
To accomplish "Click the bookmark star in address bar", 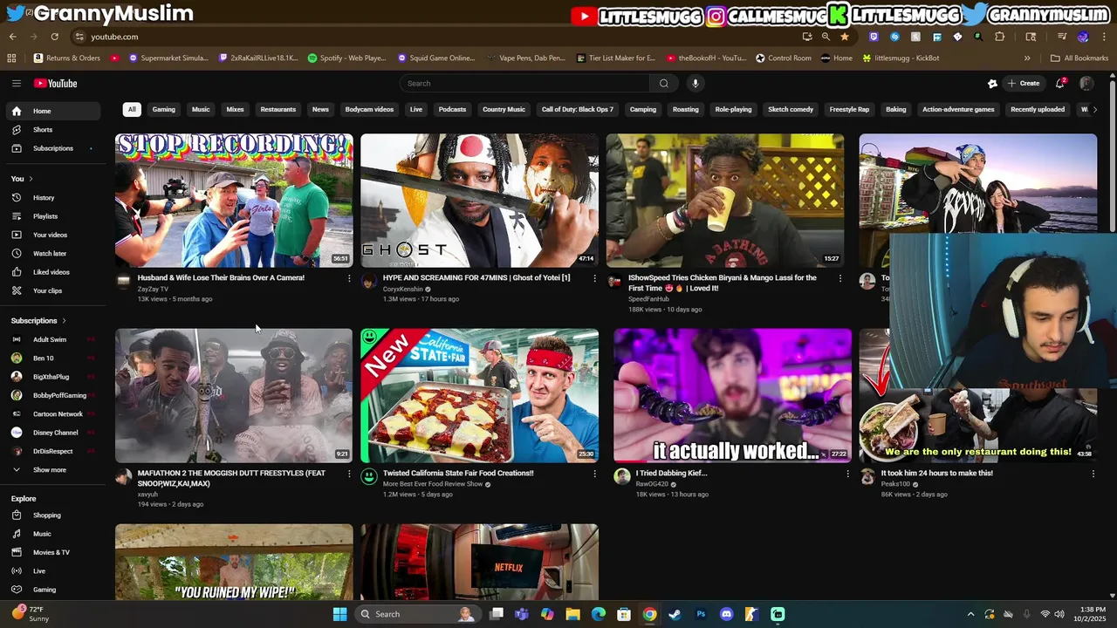I will click(845, 37).
